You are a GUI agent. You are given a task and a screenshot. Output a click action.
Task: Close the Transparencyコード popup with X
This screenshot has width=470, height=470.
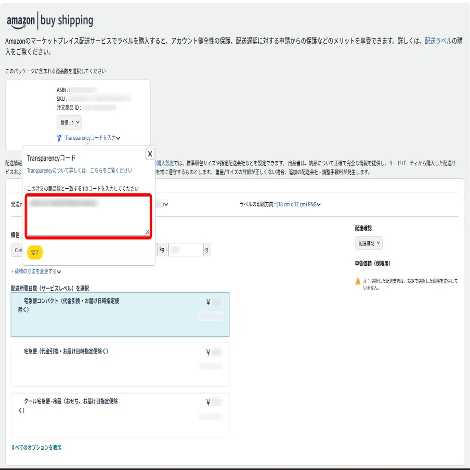point(150,154)
